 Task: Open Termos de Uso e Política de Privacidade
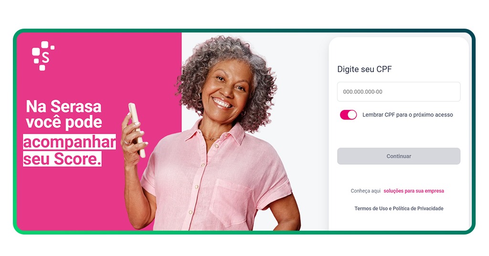click(x=399, y=208)
